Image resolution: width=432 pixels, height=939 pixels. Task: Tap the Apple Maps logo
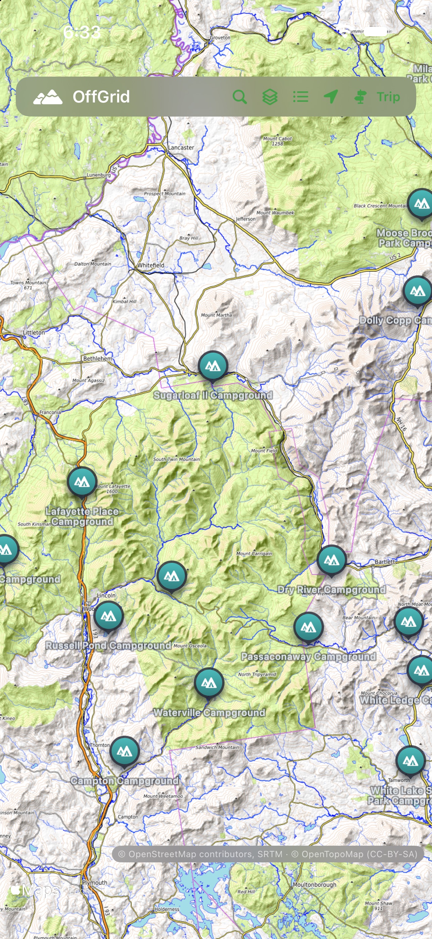click(35, 890)
